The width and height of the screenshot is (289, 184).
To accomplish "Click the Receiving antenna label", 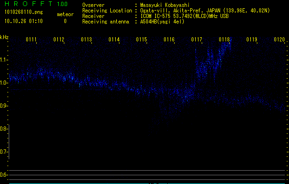I will pyautogui.click(x=106, y=22).
